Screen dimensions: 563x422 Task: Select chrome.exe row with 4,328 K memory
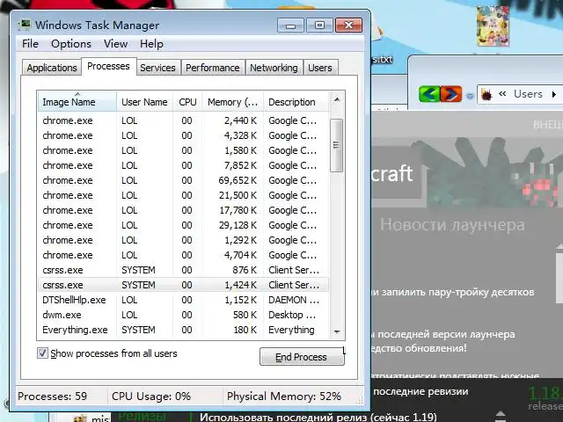click(183, 135)
